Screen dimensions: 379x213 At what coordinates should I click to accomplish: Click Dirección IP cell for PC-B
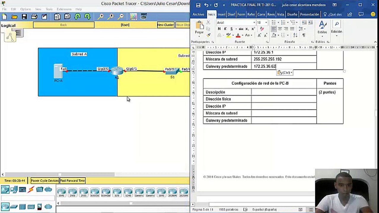click(x=284, y=106)
